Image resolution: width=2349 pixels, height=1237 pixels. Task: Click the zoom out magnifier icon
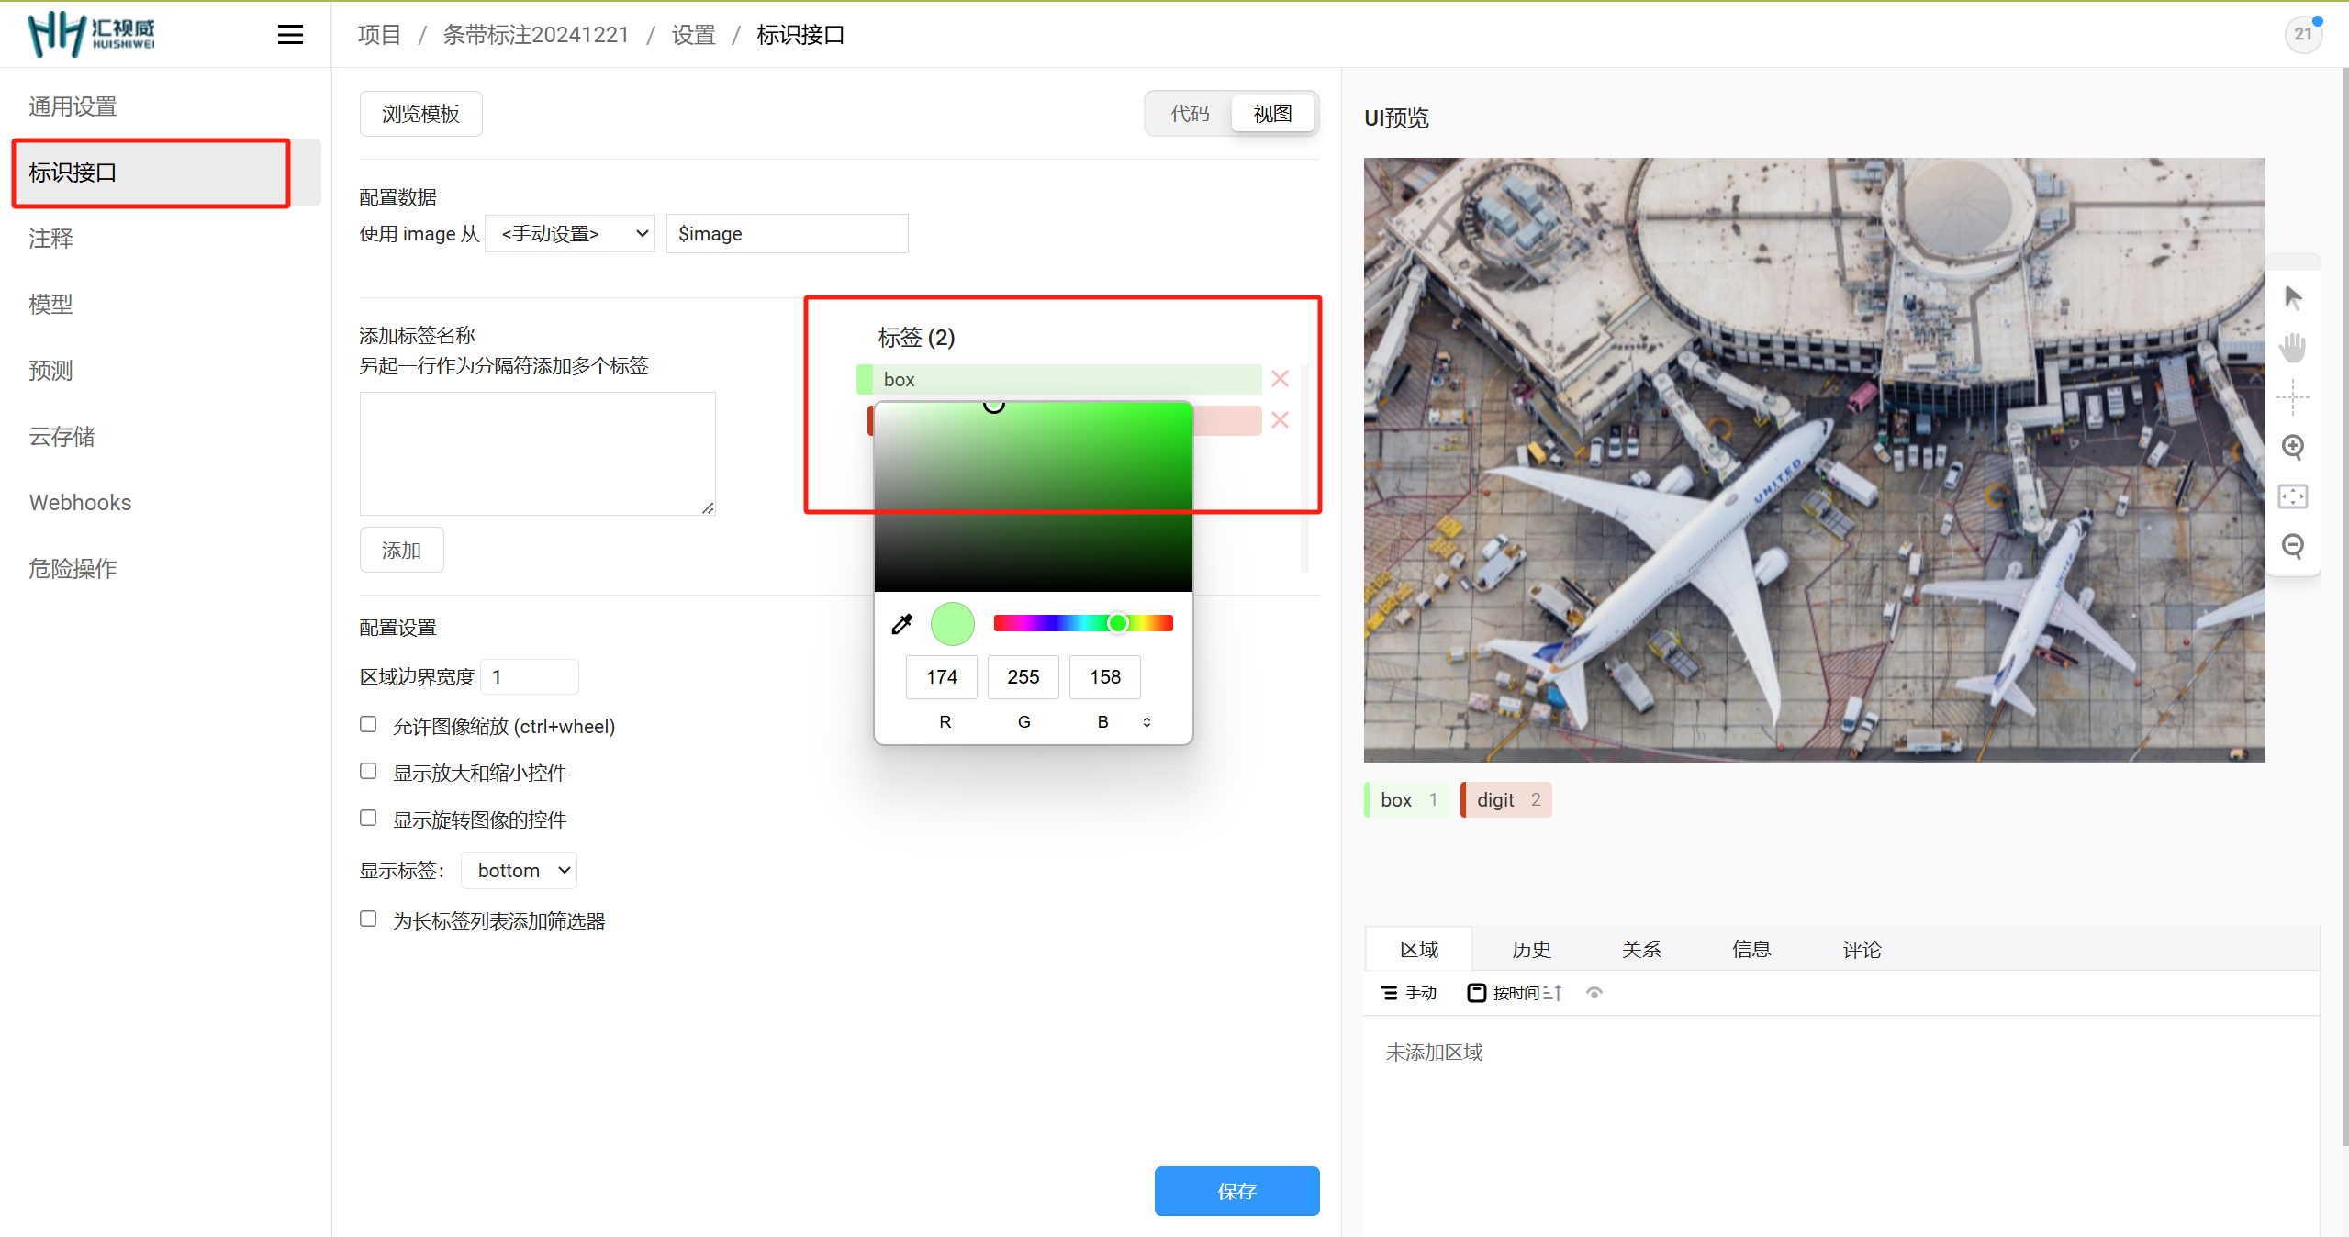tap(2292, 546)
